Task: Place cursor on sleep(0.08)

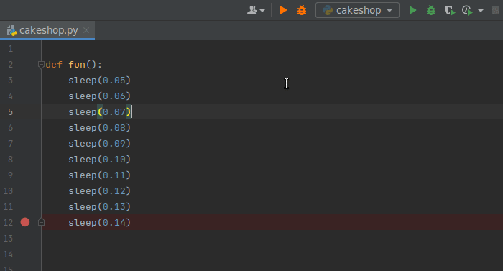Action: coord(99,128)
